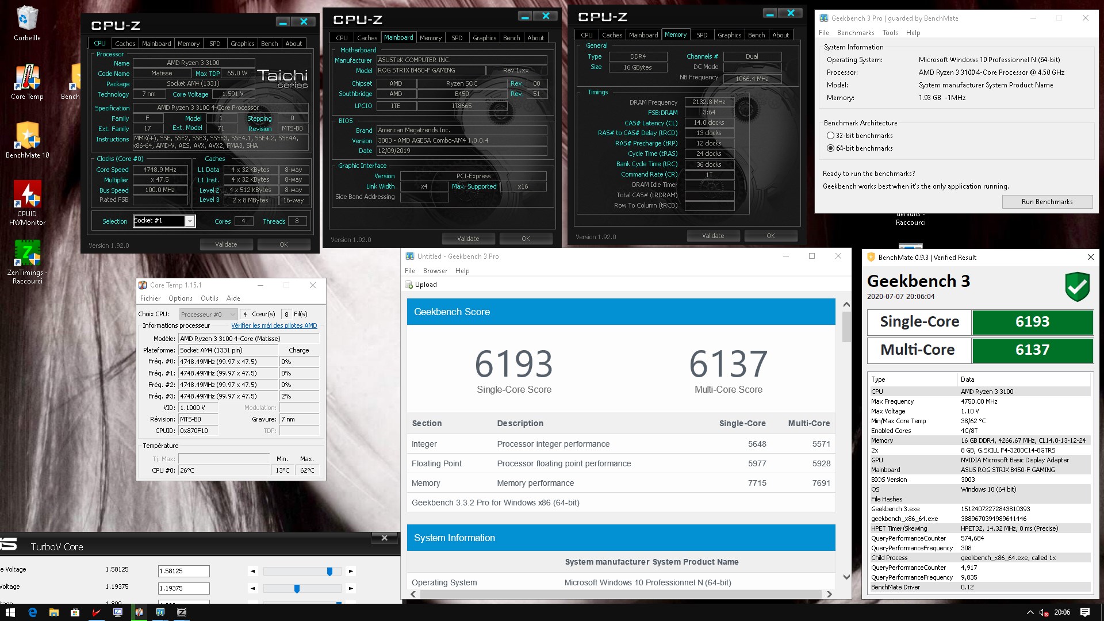Switch to Caches tab in first CPU-Z window

[x=125, y=44]
